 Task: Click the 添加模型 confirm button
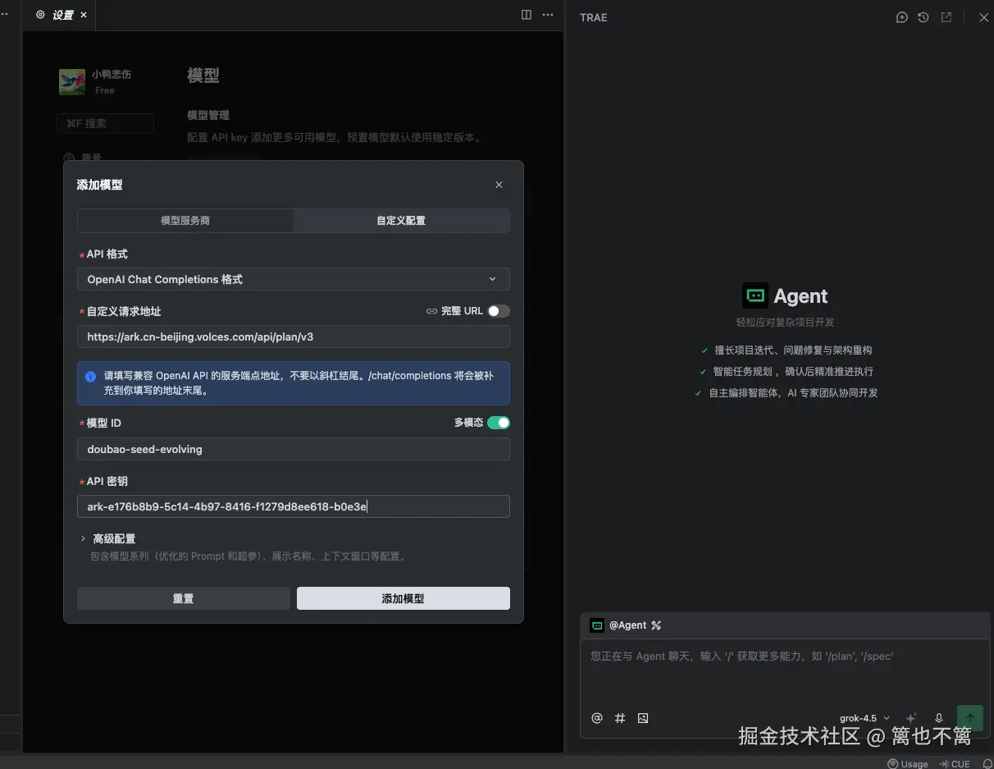click(x=404, y=598)
